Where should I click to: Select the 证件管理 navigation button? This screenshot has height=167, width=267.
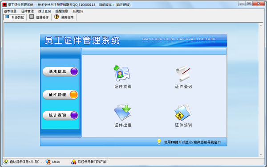click(x=61, y=95)
